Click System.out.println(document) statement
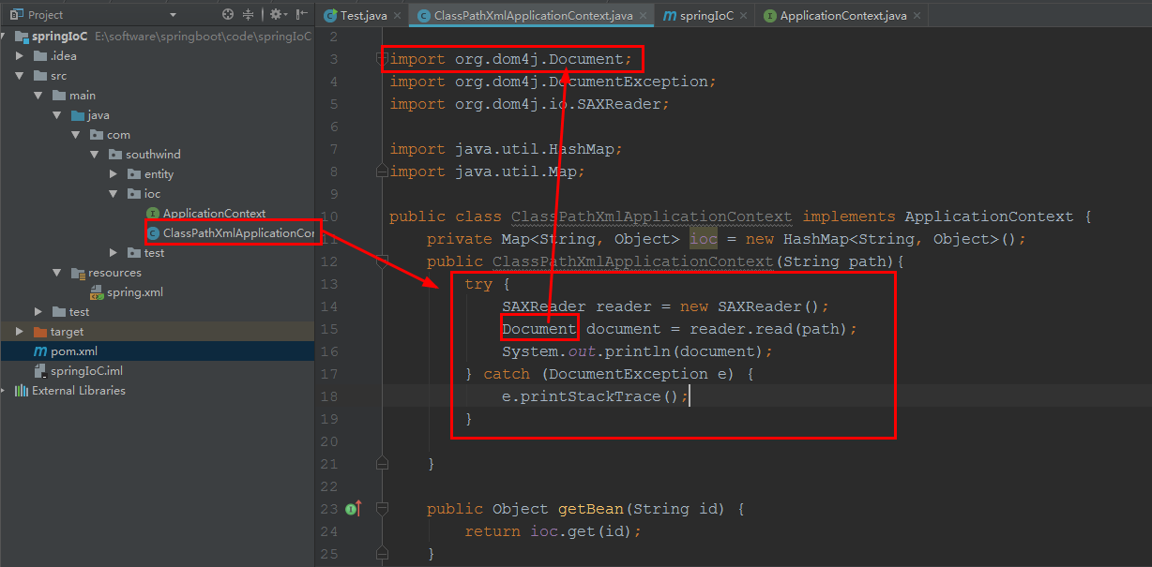Screen dimensions: 1152x567 638,351
